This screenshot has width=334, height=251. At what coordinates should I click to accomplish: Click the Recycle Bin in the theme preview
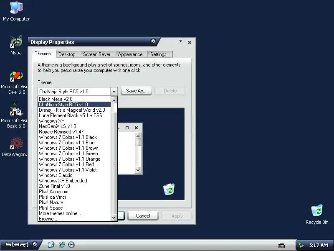click(x=169, y=189)
